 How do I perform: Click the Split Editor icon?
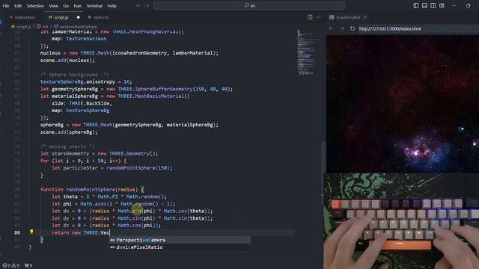point(310,17)
